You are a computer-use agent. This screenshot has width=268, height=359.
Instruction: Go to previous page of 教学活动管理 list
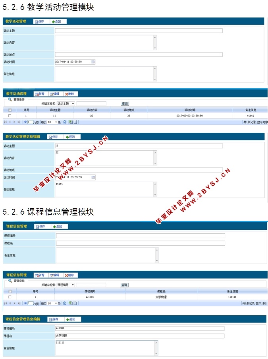click(x=10, y=122)
